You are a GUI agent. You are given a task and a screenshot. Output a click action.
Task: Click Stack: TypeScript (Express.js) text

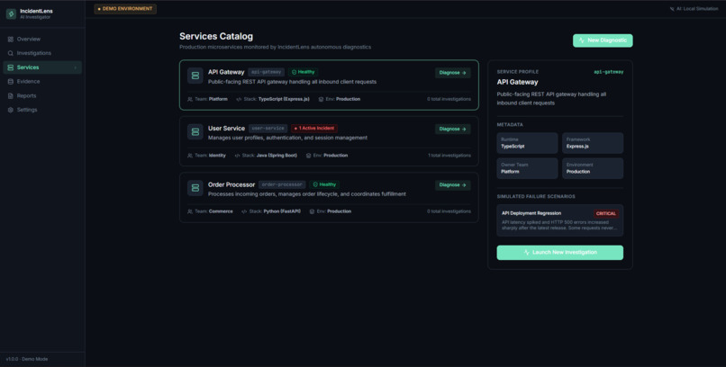[x=273, y=99]
